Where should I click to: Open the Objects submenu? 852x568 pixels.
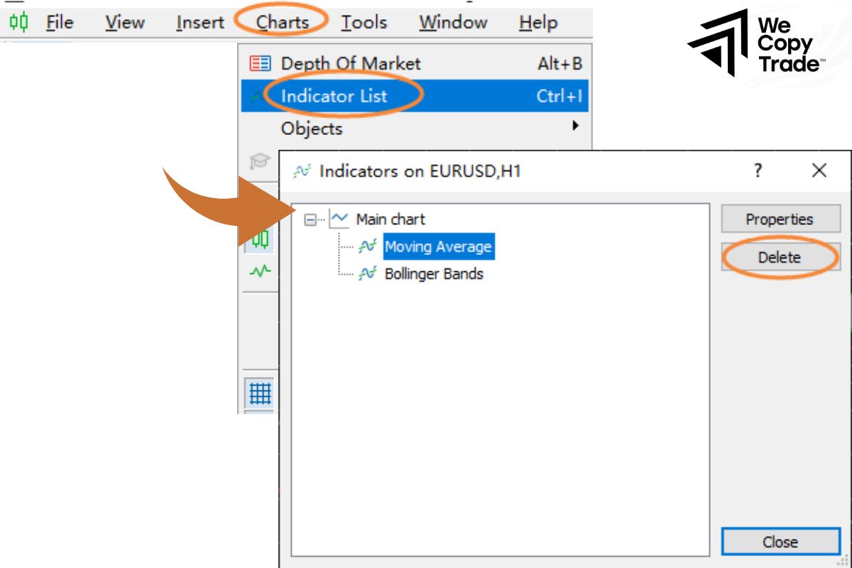[310, 129]
